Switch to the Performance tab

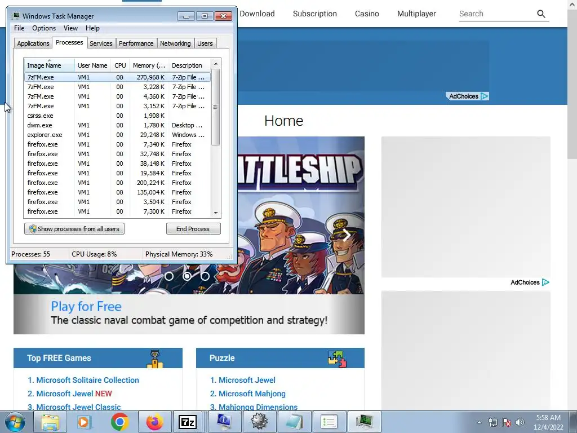136,43
